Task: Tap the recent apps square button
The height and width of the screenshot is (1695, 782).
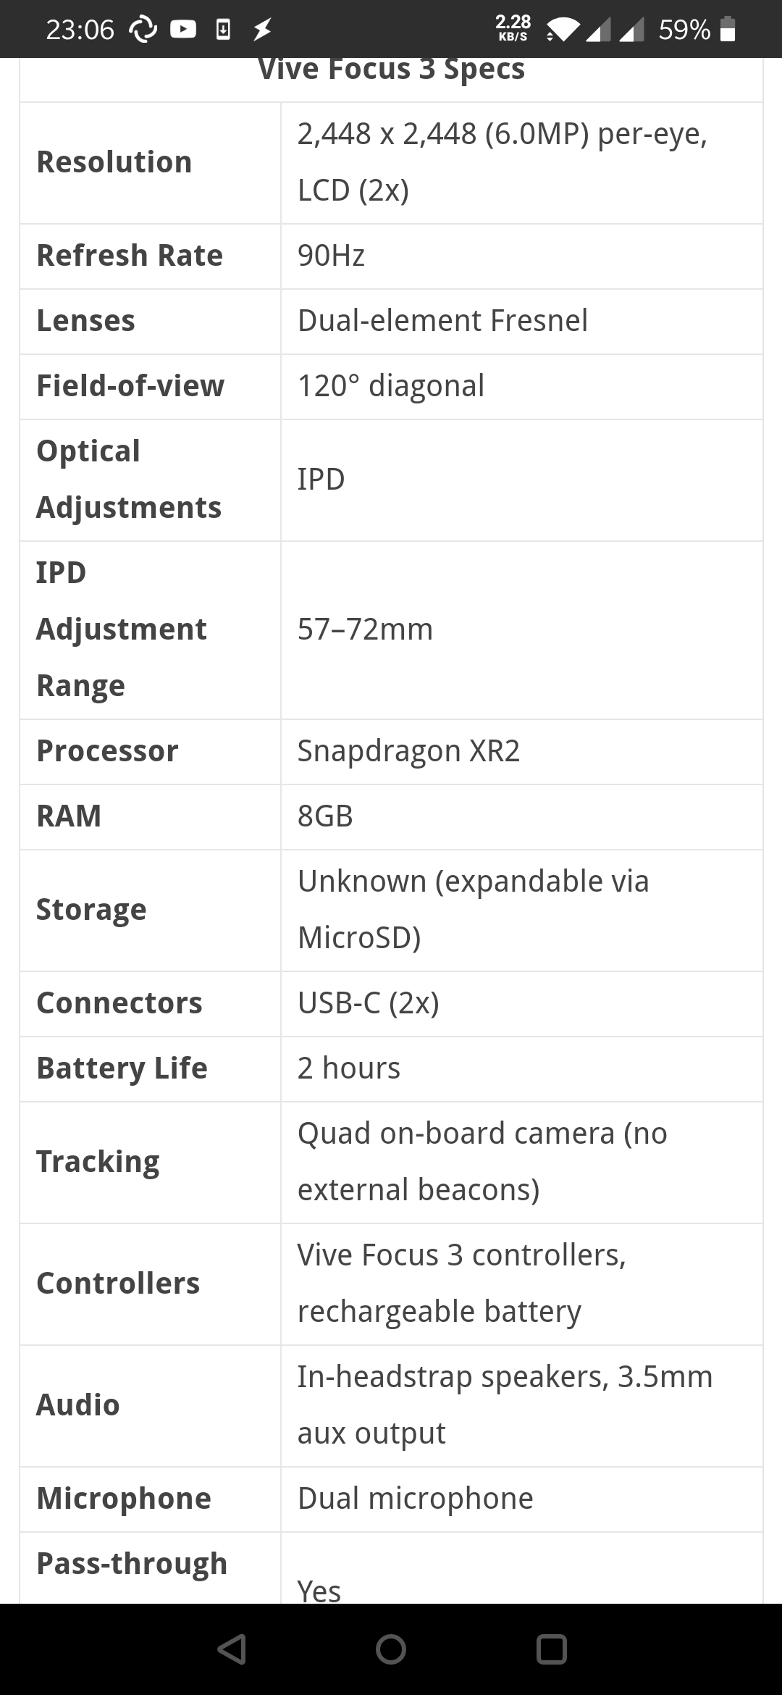Action: [x=551, y=1649]
